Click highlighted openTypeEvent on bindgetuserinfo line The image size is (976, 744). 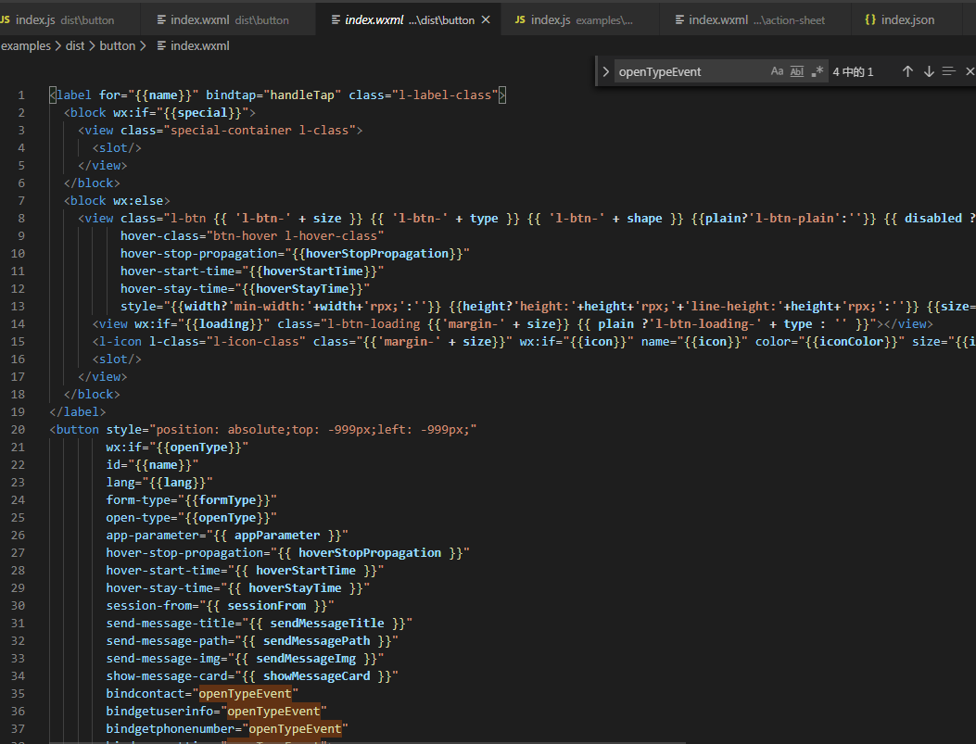(x=273, y=711)
